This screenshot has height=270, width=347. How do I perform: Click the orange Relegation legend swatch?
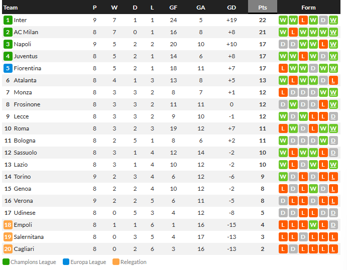pyautogui.click(x=116, y=262)
